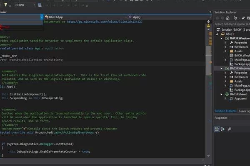Click 'LaunchActivatedEventArgs' type in code
Viewport: 250px width, 166px height.
[74, 132]
